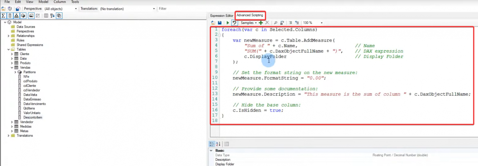Image resolution: width=478 pixels, height=166 pixels.
Task: Click the undo arrow in the script toolbar
Action: pos(234,23)
